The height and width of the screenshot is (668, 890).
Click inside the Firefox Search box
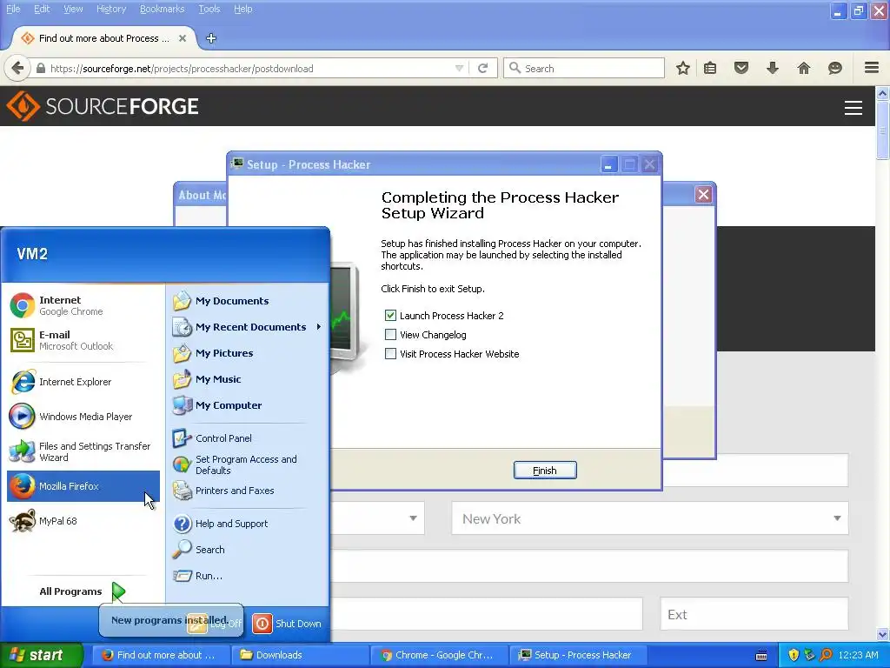click(x=583, y=68)
